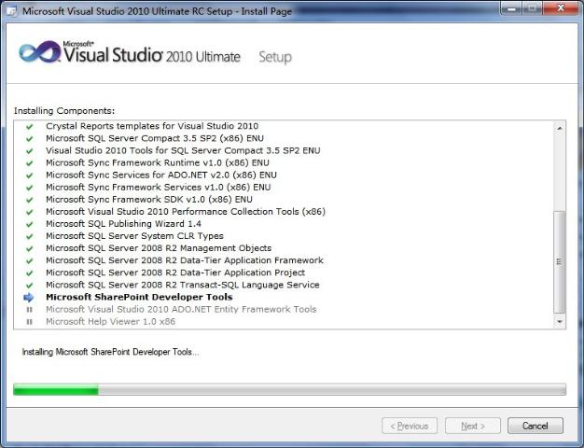
Task: Click checkmark next to SQL Publishing Wizard 1.4
Action: pos(30,224)
